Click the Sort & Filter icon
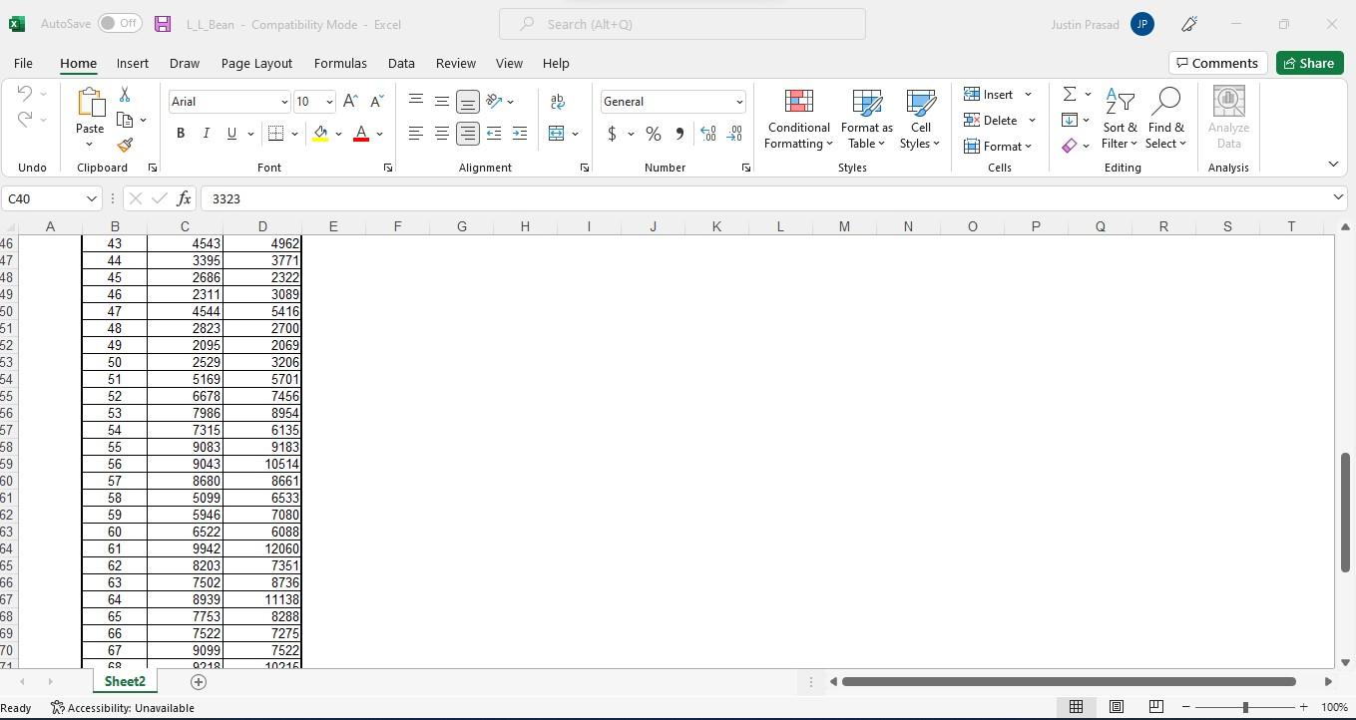The height and width of the screenshot is (720, 1356). pyautogui.click(x=1120, y=119)
